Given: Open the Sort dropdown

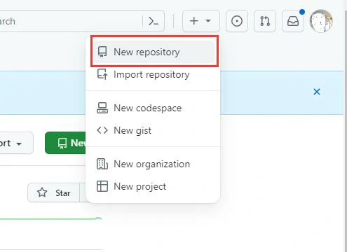Looking at the screenshot, I should 16,143.
